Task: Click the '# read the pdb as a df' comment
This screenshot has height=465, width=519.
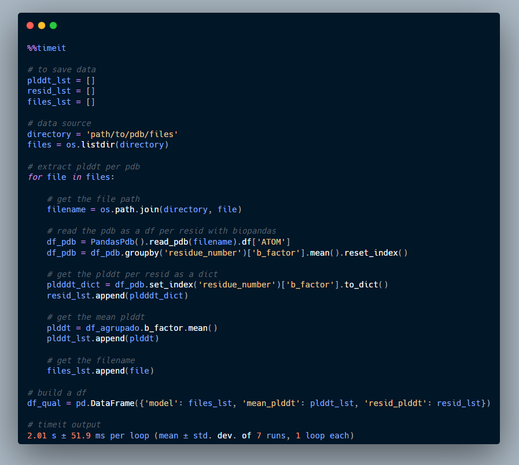Action: [x=161, y=231]
